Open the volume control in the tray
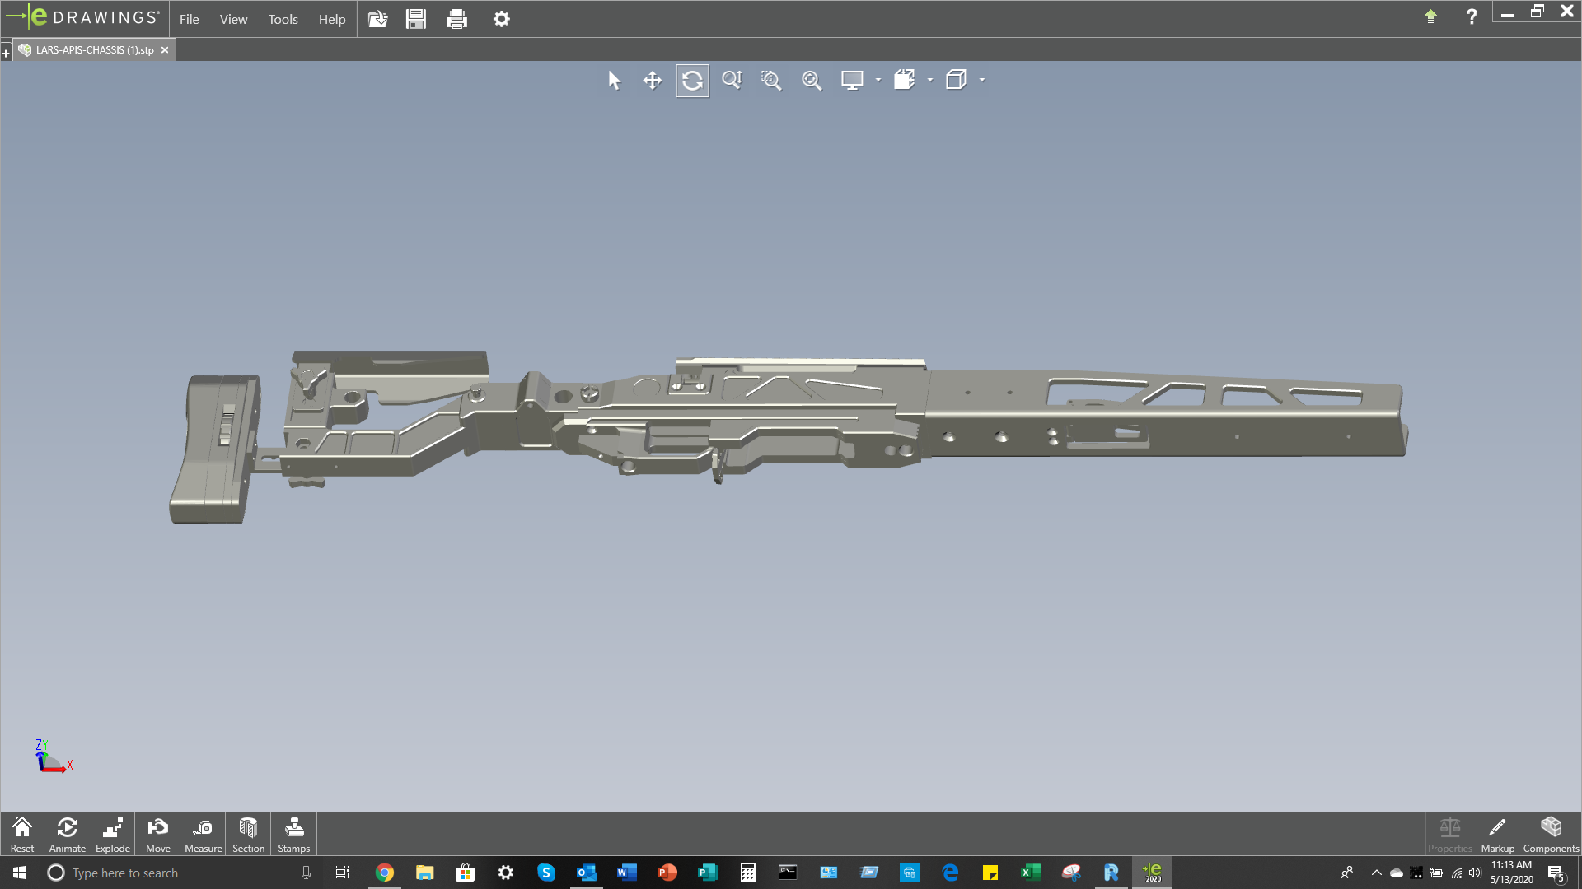The height and width of the screenshot is (889, 1582). 1475,873
